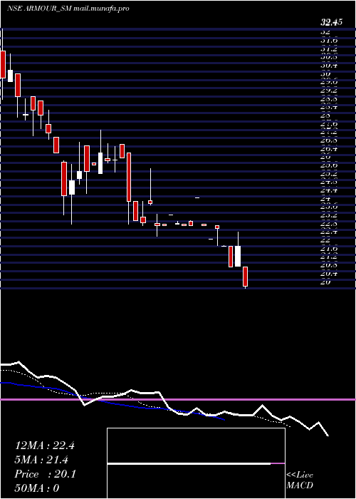The height and width of the screenshot is (499, 356).
Task: Click the last red candlestick near 20
Action: point(245,277)
